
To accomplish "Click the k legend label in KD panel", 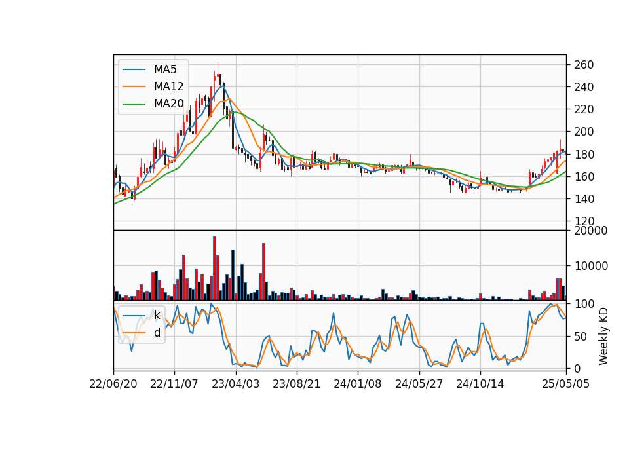I will (157, 315).
